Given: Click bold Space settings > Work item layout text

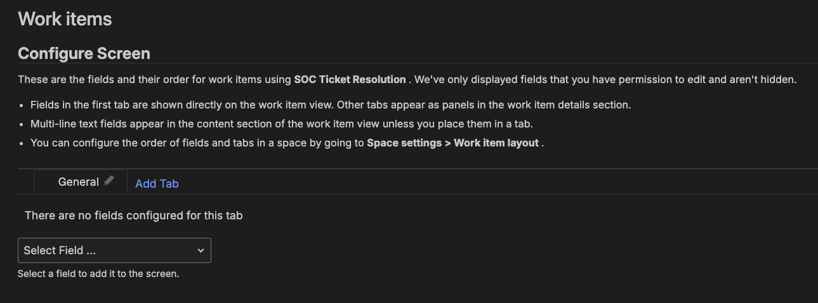Looking at the screenshot, I should (453, 143).
